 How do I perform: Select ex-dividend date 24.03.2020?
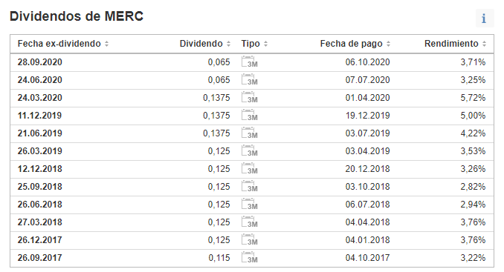click(x=40, y=98)
